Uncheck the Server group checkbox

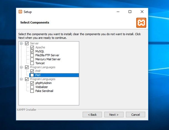27,44
